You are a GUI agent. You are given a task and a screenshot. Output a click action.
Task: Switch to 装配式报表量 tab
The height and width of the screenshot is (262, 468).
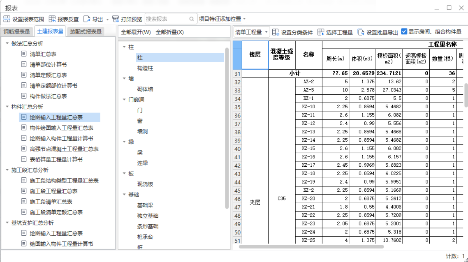click(x=86, y=32)
